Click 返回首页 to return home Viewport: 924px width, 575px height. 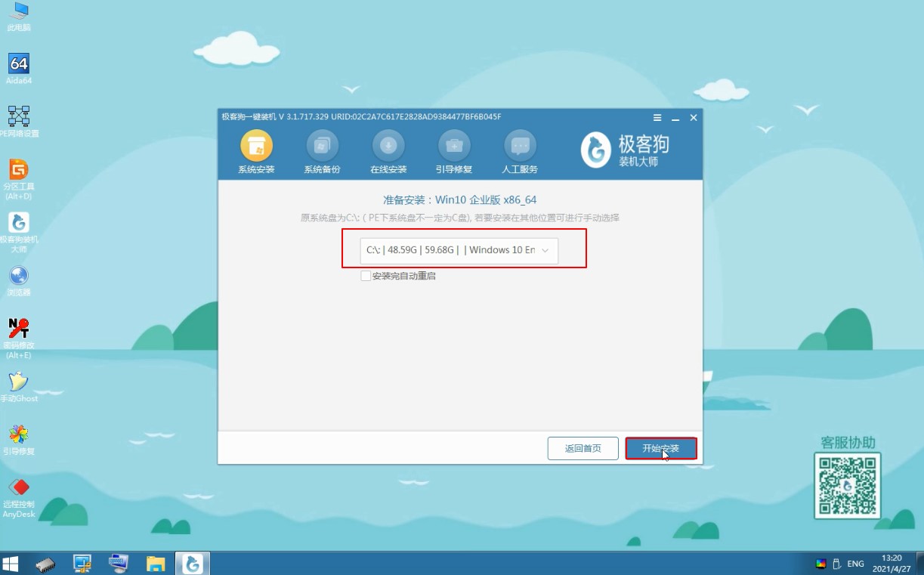(583, 447)
